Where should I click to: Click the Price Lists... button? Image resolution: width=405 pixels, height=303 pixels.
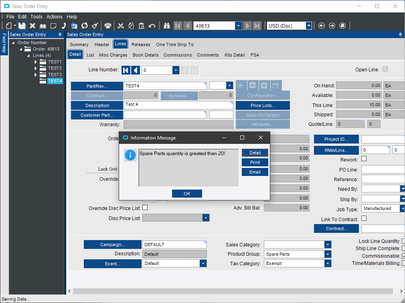click(263, 105)
